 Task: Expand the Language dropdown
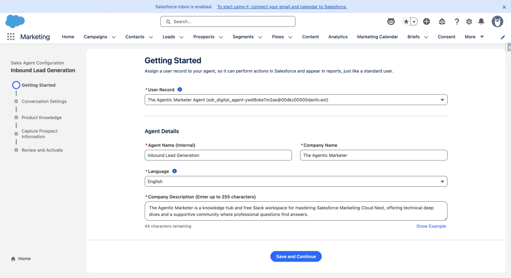pos(296,181)
